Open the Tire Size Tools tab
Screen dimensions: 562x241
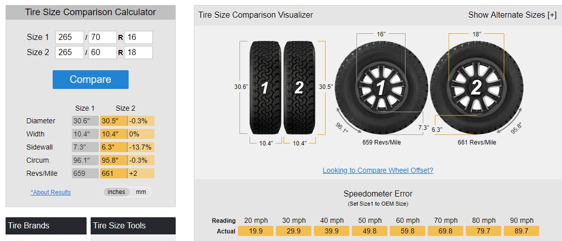(x=133, y=226)
